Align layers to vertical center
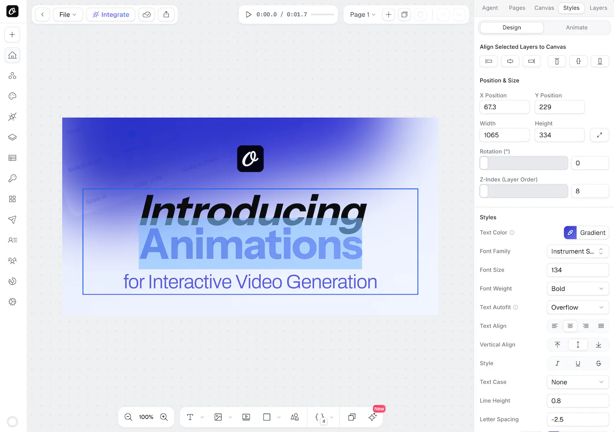The width and height of the screenshot is (614, 432). click(x=578, y=61)
